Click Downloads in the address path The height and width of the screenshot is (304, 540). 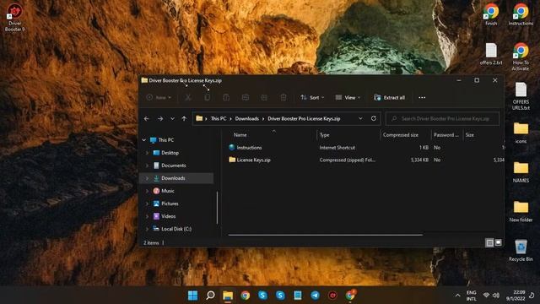coord(247,118)
